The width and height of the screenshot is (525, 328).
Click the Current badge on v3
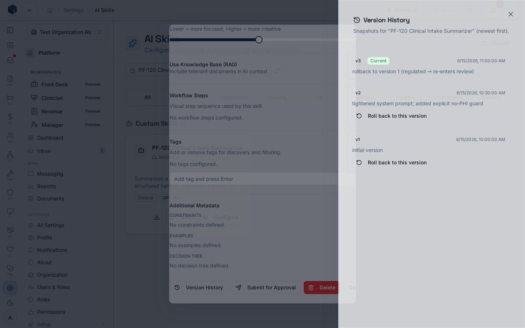(x=378, y=61)
